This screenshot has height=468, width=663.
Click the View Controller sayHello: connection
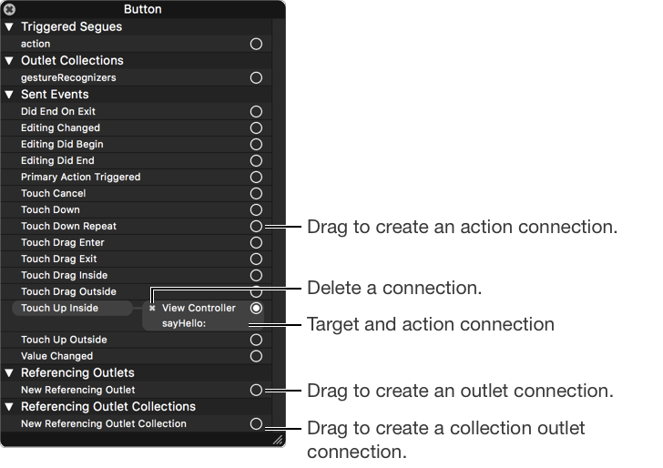coord(198,315)
